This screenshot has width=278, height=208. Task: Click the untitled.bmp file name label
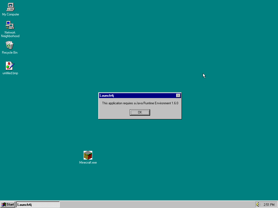[10, 73]
